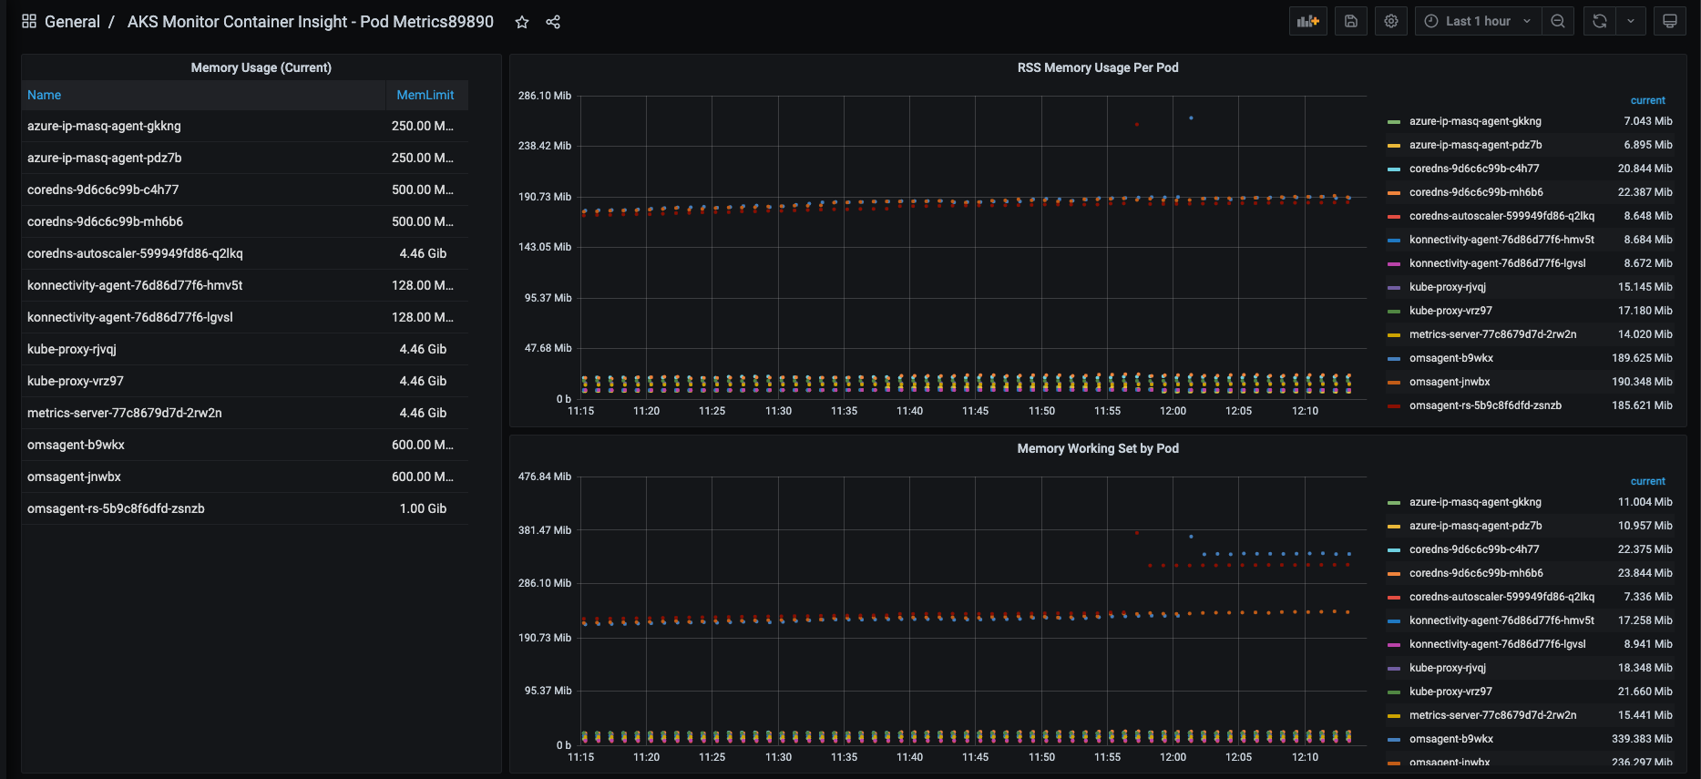Sort the table by the MemLimit column

coord(425,95)
